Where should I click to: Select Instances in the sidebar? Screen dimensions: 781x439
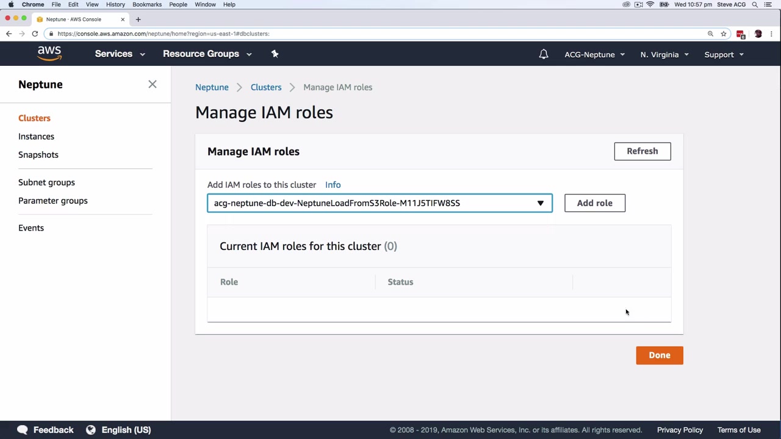[x=36, y=137]
